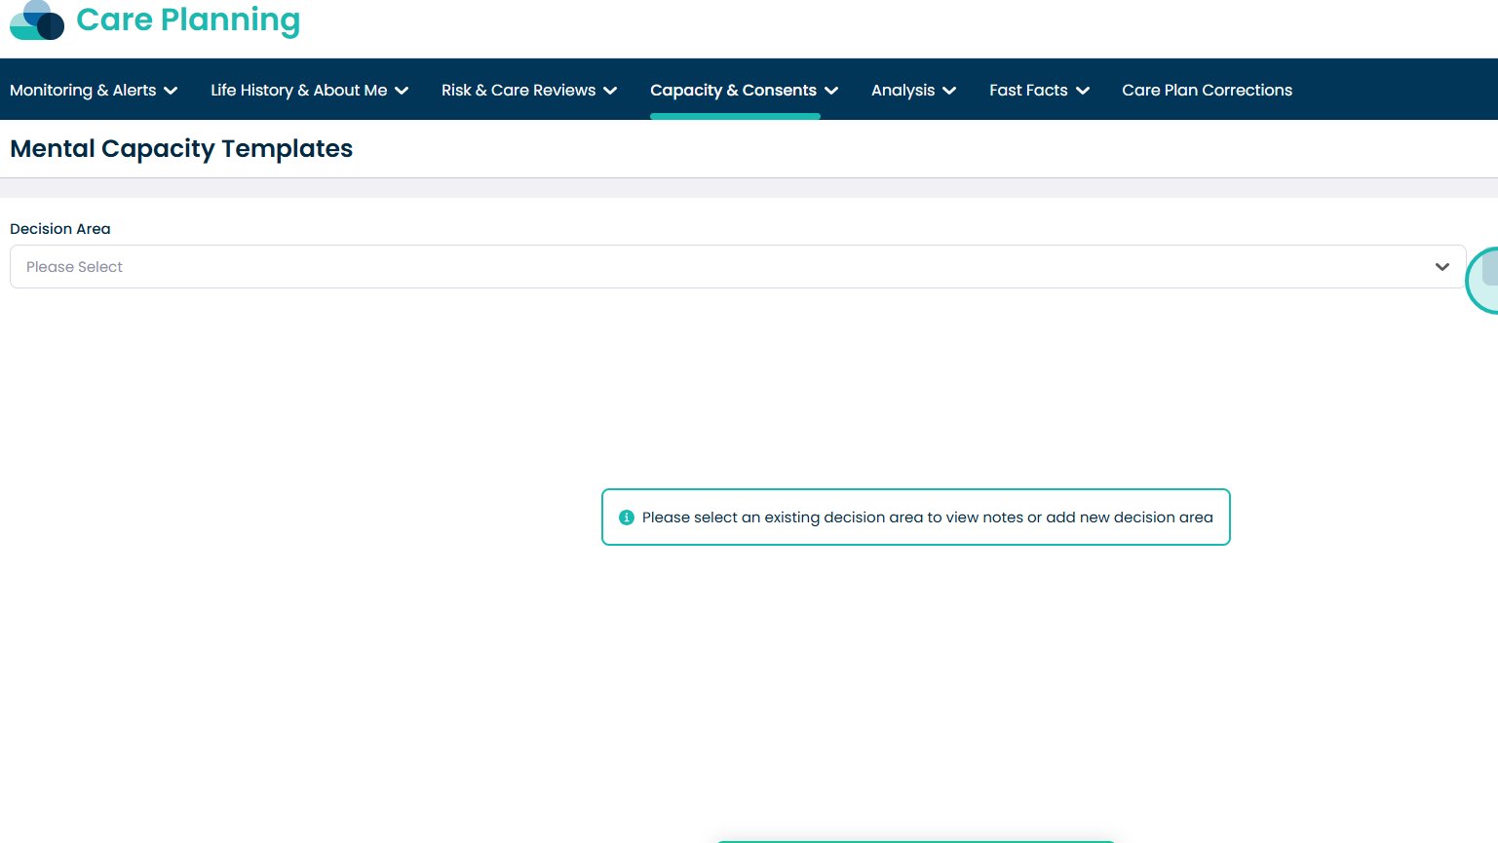1498x843 pixels.
Task: Select the Capacity & Consents tab
Action: 733,90
